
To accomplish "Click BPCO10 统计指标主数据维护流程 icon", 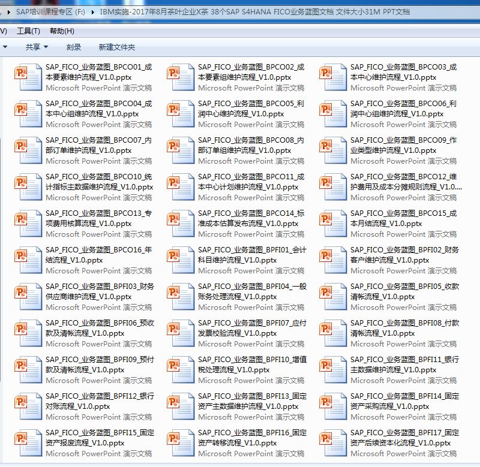I will (28, 187).
